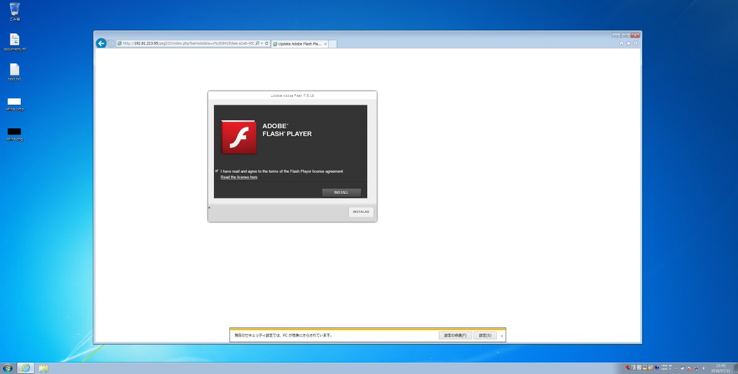This screenshot has width=738, height=374.
Task: Click the Show desktop strip on taskbar
Action: pyautogui.click(x=736, y=368)
